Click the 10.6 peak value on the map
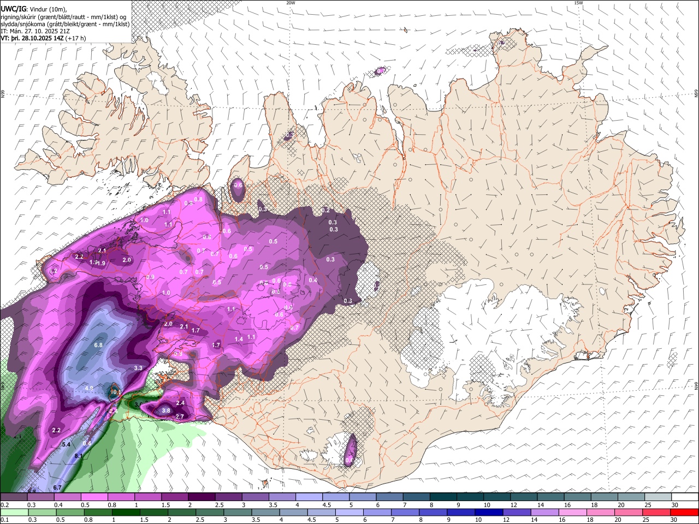The image size is (699, 524). (116, 392)
